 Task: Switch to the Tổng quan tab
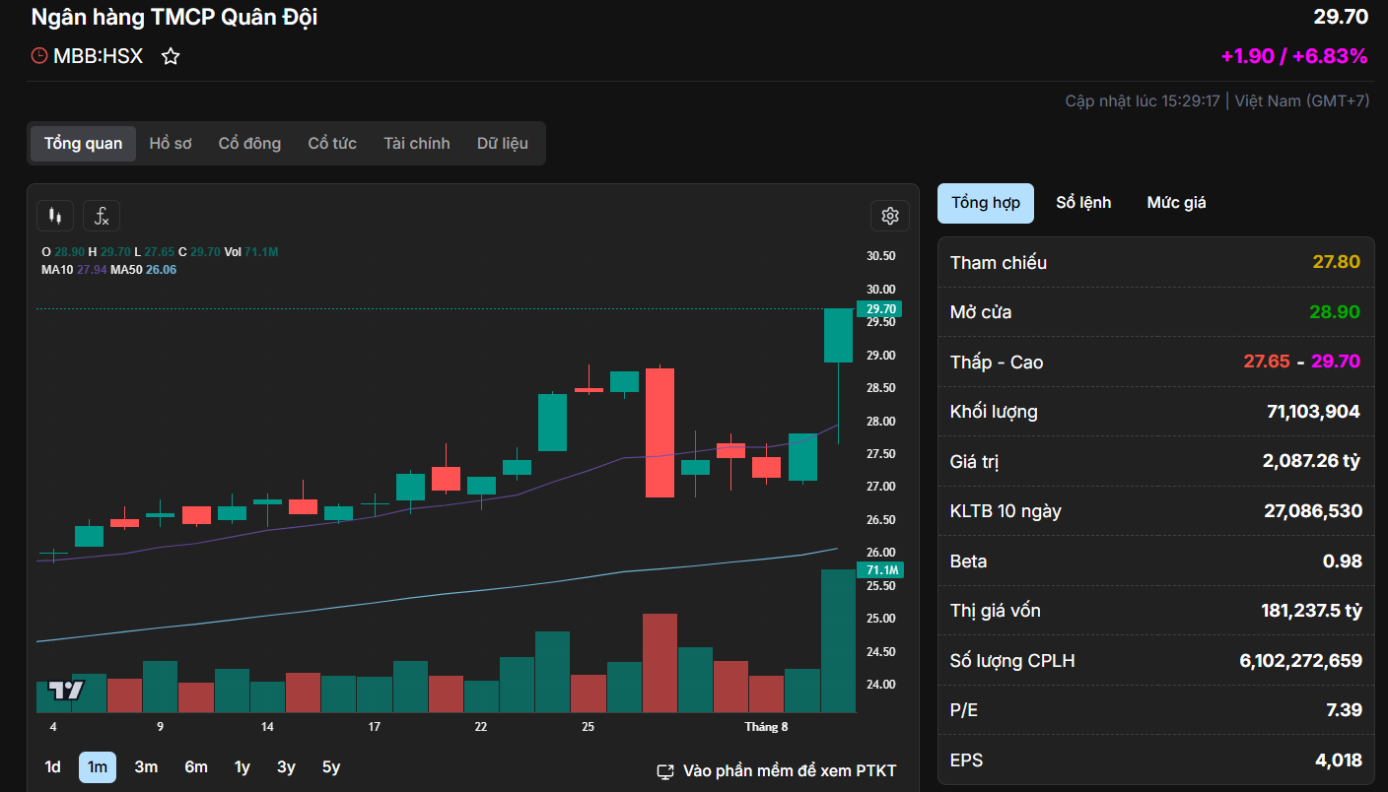click(83, 144)
